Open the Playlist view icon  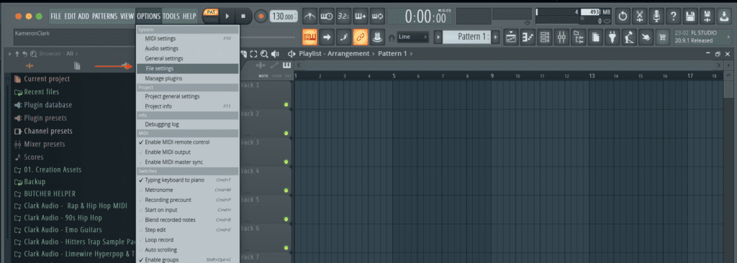coord(512,37)
